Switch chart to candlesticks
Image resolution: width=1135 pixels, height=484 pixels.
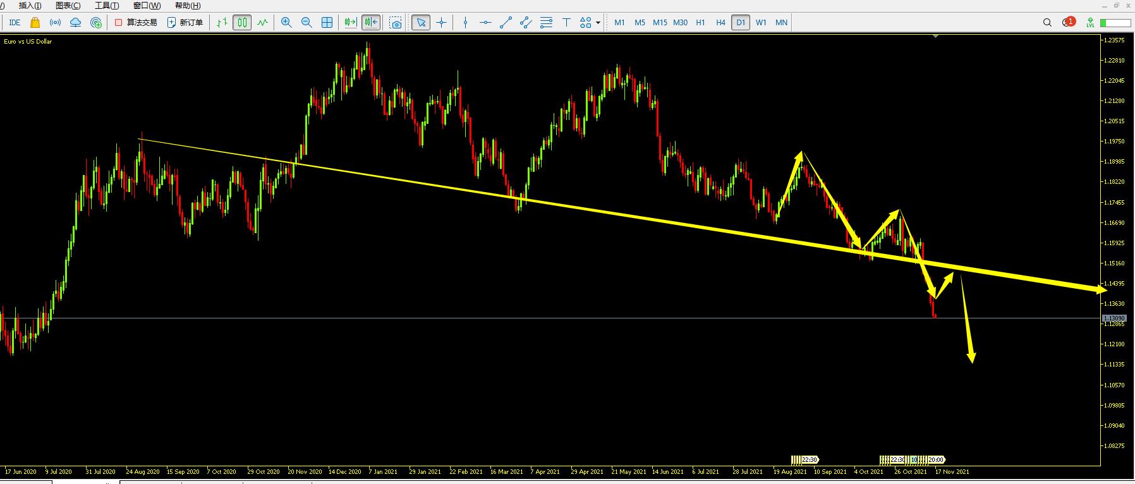pyautogui.click(x=242, y=23)
